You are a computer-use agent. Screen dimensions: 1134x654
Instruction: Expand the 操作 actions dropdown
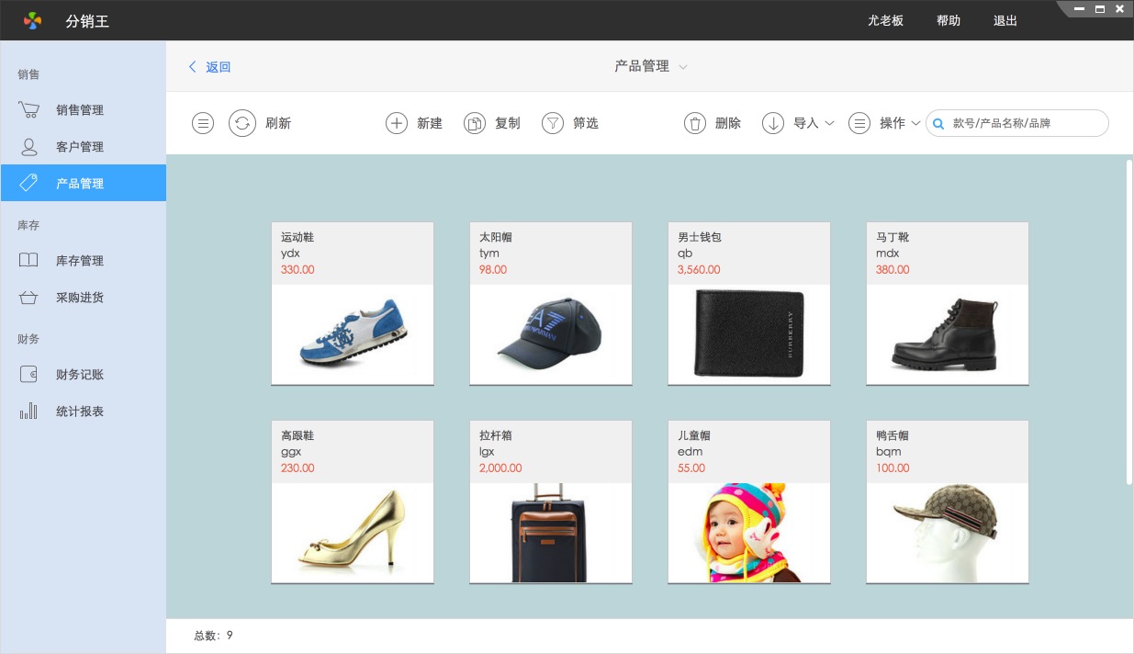915,123
